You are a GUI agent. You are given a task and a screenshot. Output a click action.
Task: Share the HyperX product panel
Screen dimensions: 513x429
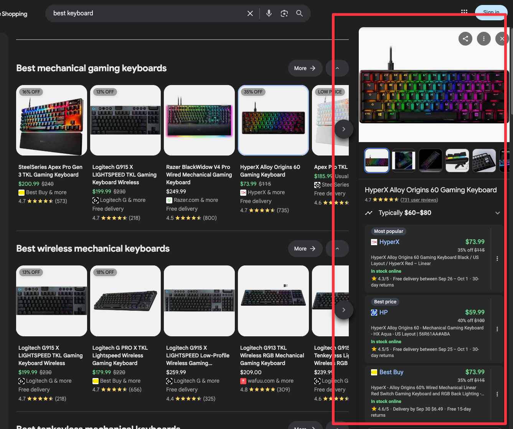click(465, 38)
